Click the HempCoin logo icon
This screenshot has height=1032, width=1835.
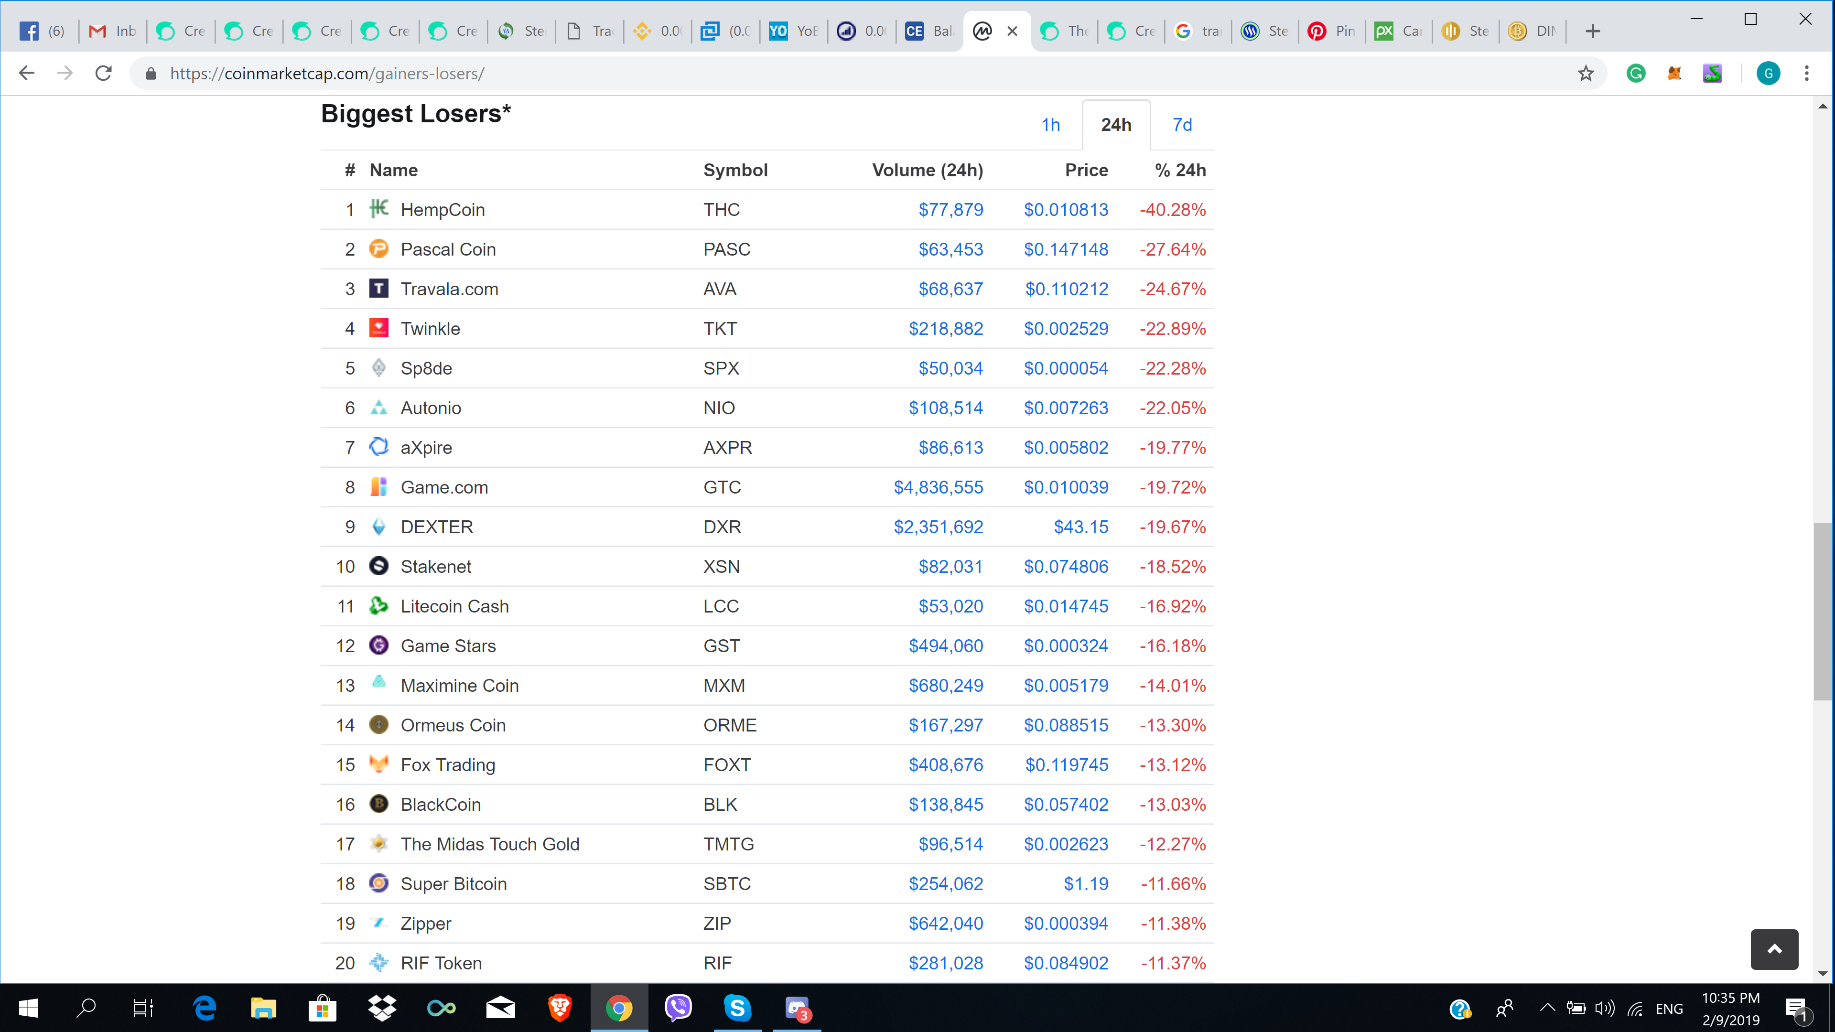(379, 209)
